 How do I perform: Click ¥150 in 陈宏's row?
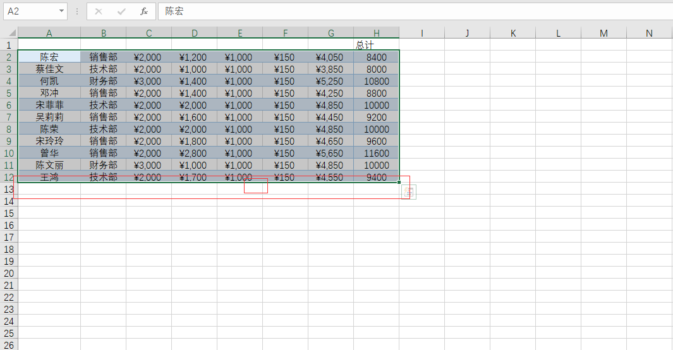point(286,57)
